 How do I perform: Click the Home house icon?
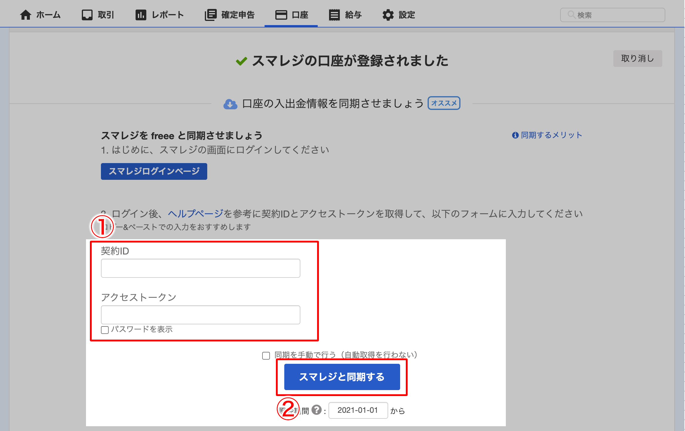tap(26, 15)
